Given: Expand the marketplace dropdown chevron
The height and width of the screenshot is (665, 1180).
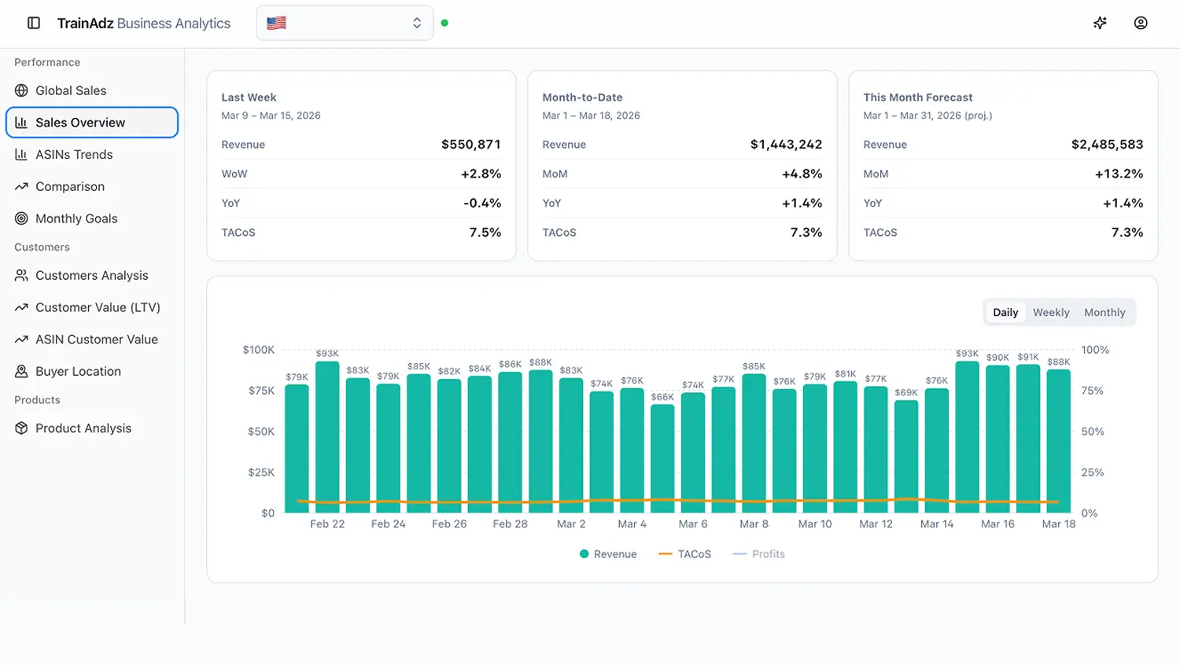Looking at the screenshot, I should (x=417, y=23).
